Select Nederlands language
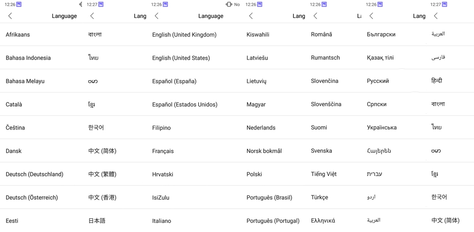 pyautogui.click(x=261, y=128)
